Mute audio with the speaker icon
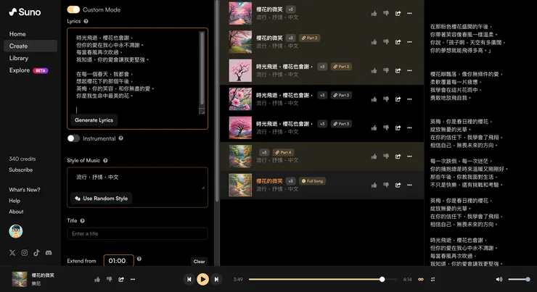This screenshot has width=537, height=292. [x=499, y=280]
